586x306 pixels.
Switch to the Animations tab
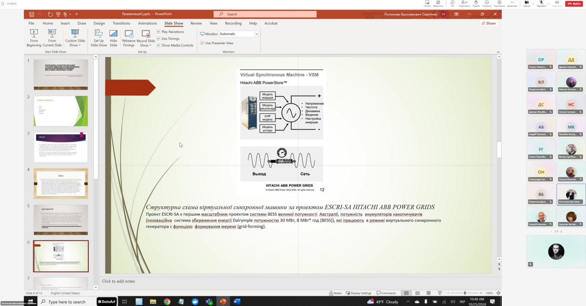(147, 23)
